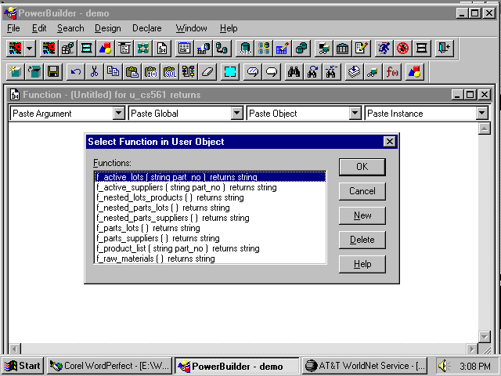The width and height of the screenshot is (501, 376).
Task: Click the Delete button in the dialog
Action: (362, 240)
